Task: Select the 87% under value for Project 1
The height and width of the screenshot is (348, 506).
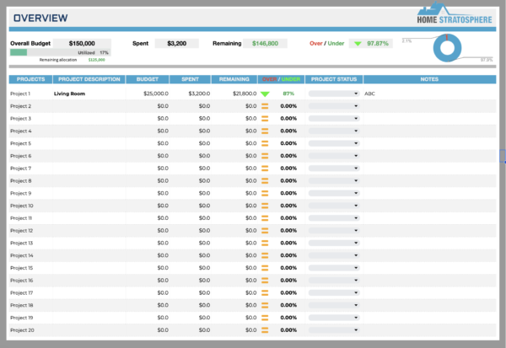Action: coord(288,94)
